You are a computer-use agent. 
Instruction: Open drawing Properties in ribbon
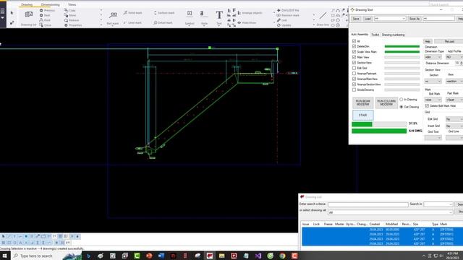(73, 25)
